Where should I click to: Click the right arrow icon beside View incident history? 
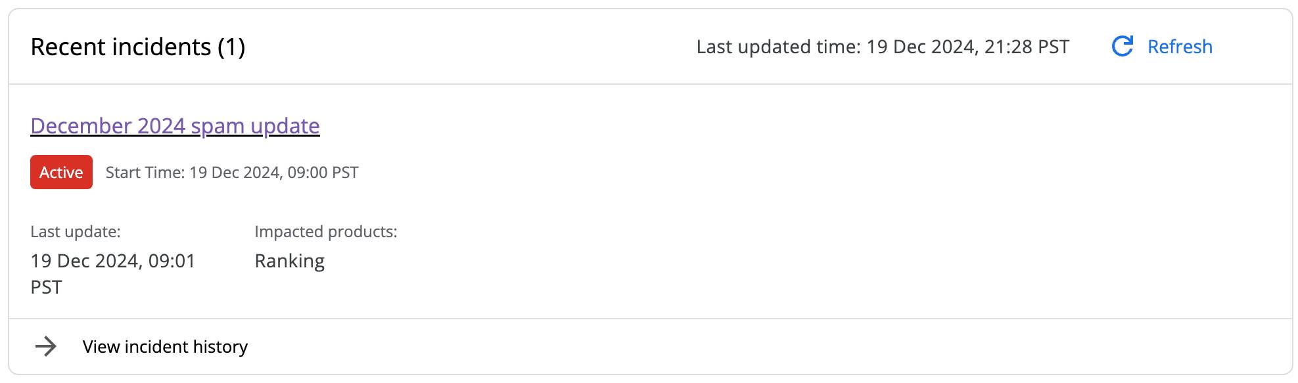click(x=45, y=346)
